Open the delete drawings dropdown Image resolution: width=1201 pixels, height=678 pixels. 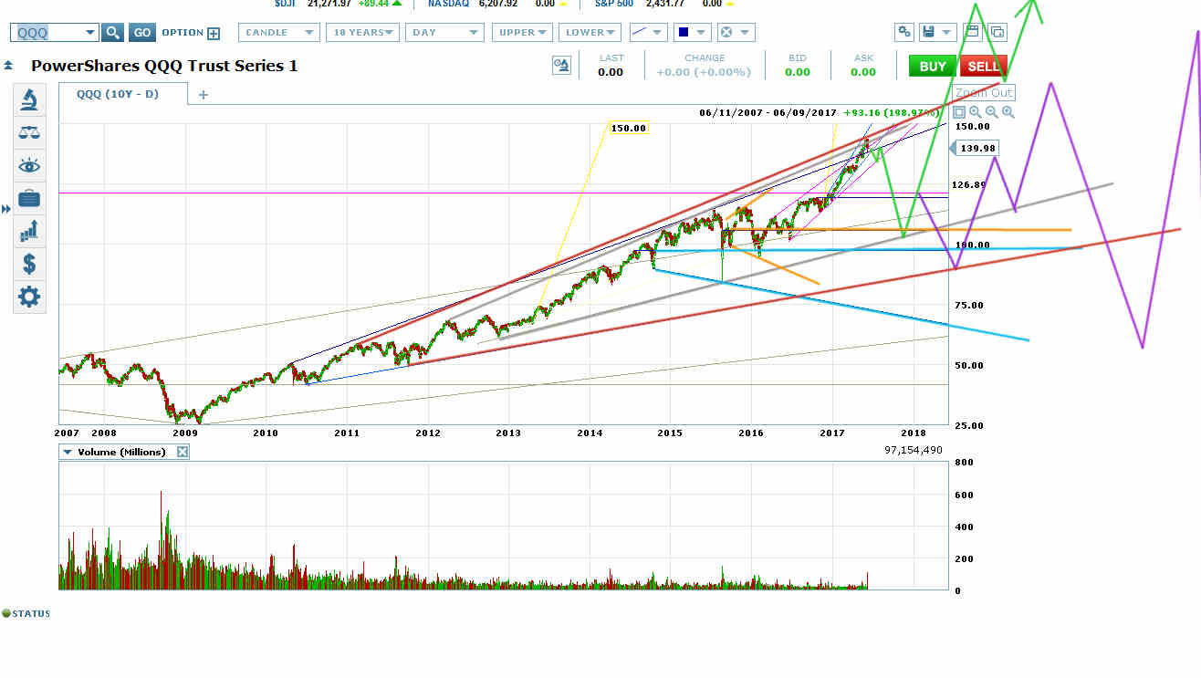point(735,33)
